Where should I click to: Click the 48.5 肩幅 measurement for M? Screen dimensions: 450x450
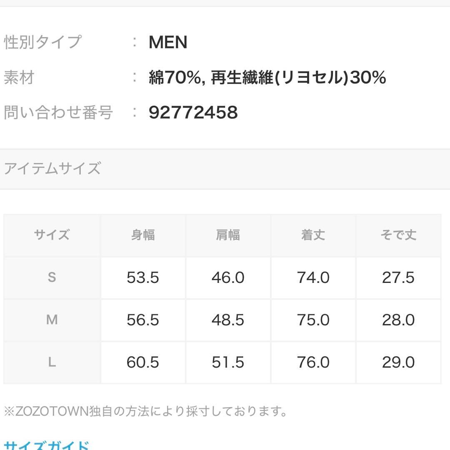[x=228, y=320]
